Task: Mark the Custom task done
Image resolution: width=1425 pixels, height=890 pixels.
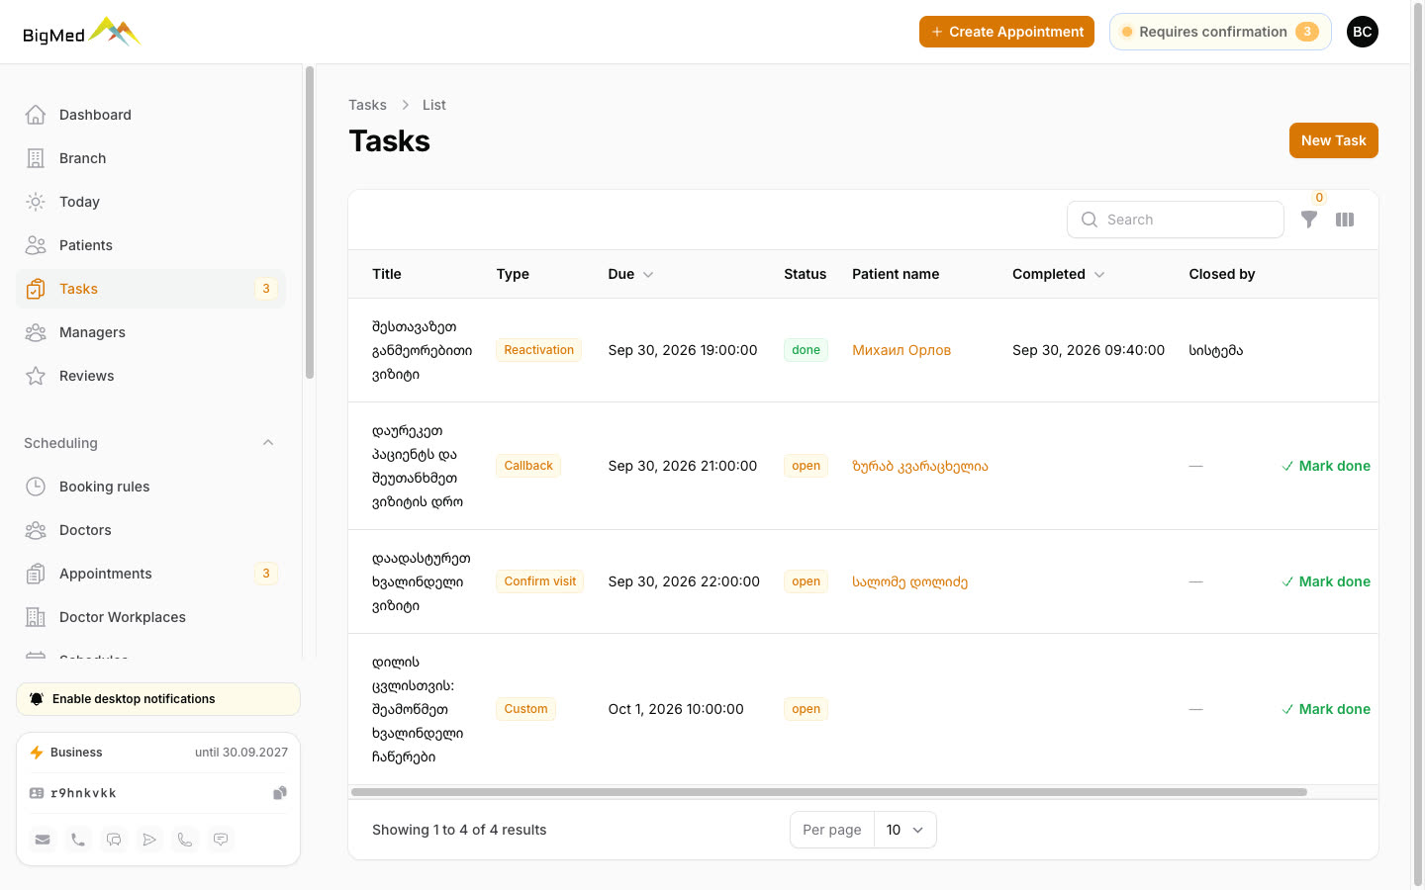Action: pos(1326,709)
